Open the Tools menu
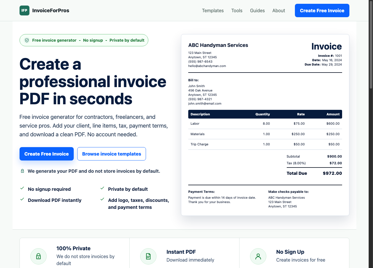The height and width of the screenshot is (268, 373). pyautogui.click(x=237, y=10)
